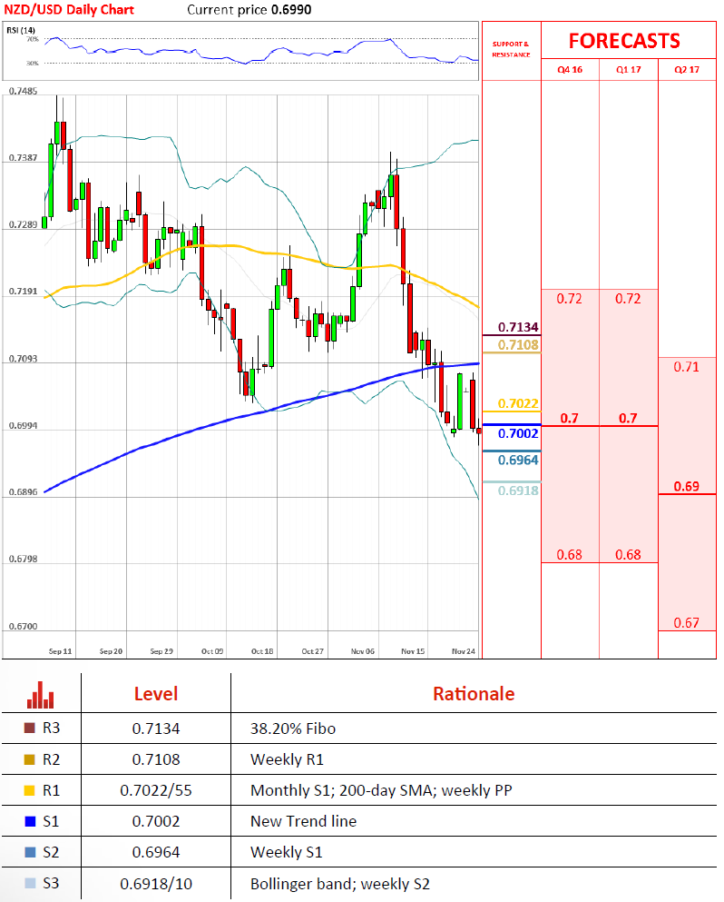Click the 0.67 forecast in Q2 17
This screenshot has height=902, width=724.
coord(686,622)
